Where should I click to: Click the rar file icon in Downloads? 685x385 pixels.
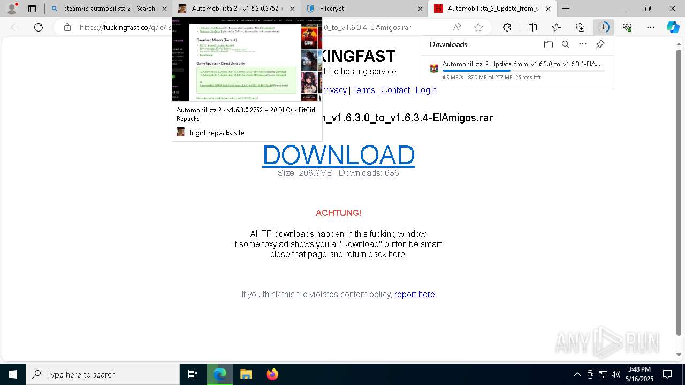(x=434, y=68)
